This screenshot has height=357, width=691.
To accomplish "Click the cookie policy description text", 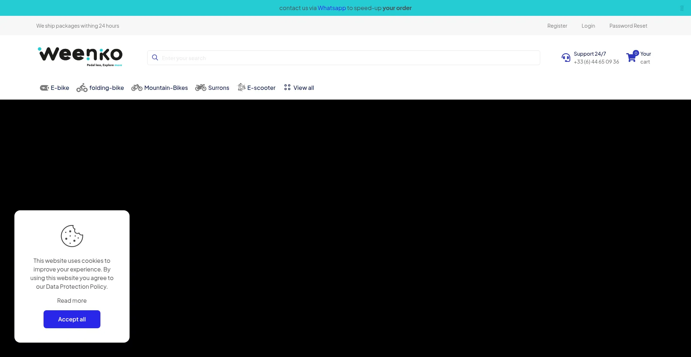I will pos(72,274).
